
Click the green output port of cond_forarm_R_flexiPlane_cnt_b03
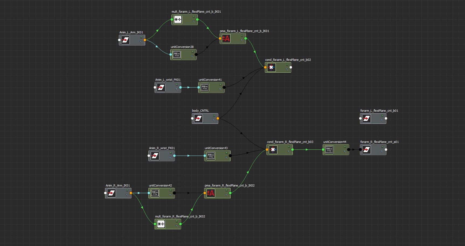pos(292,150)
